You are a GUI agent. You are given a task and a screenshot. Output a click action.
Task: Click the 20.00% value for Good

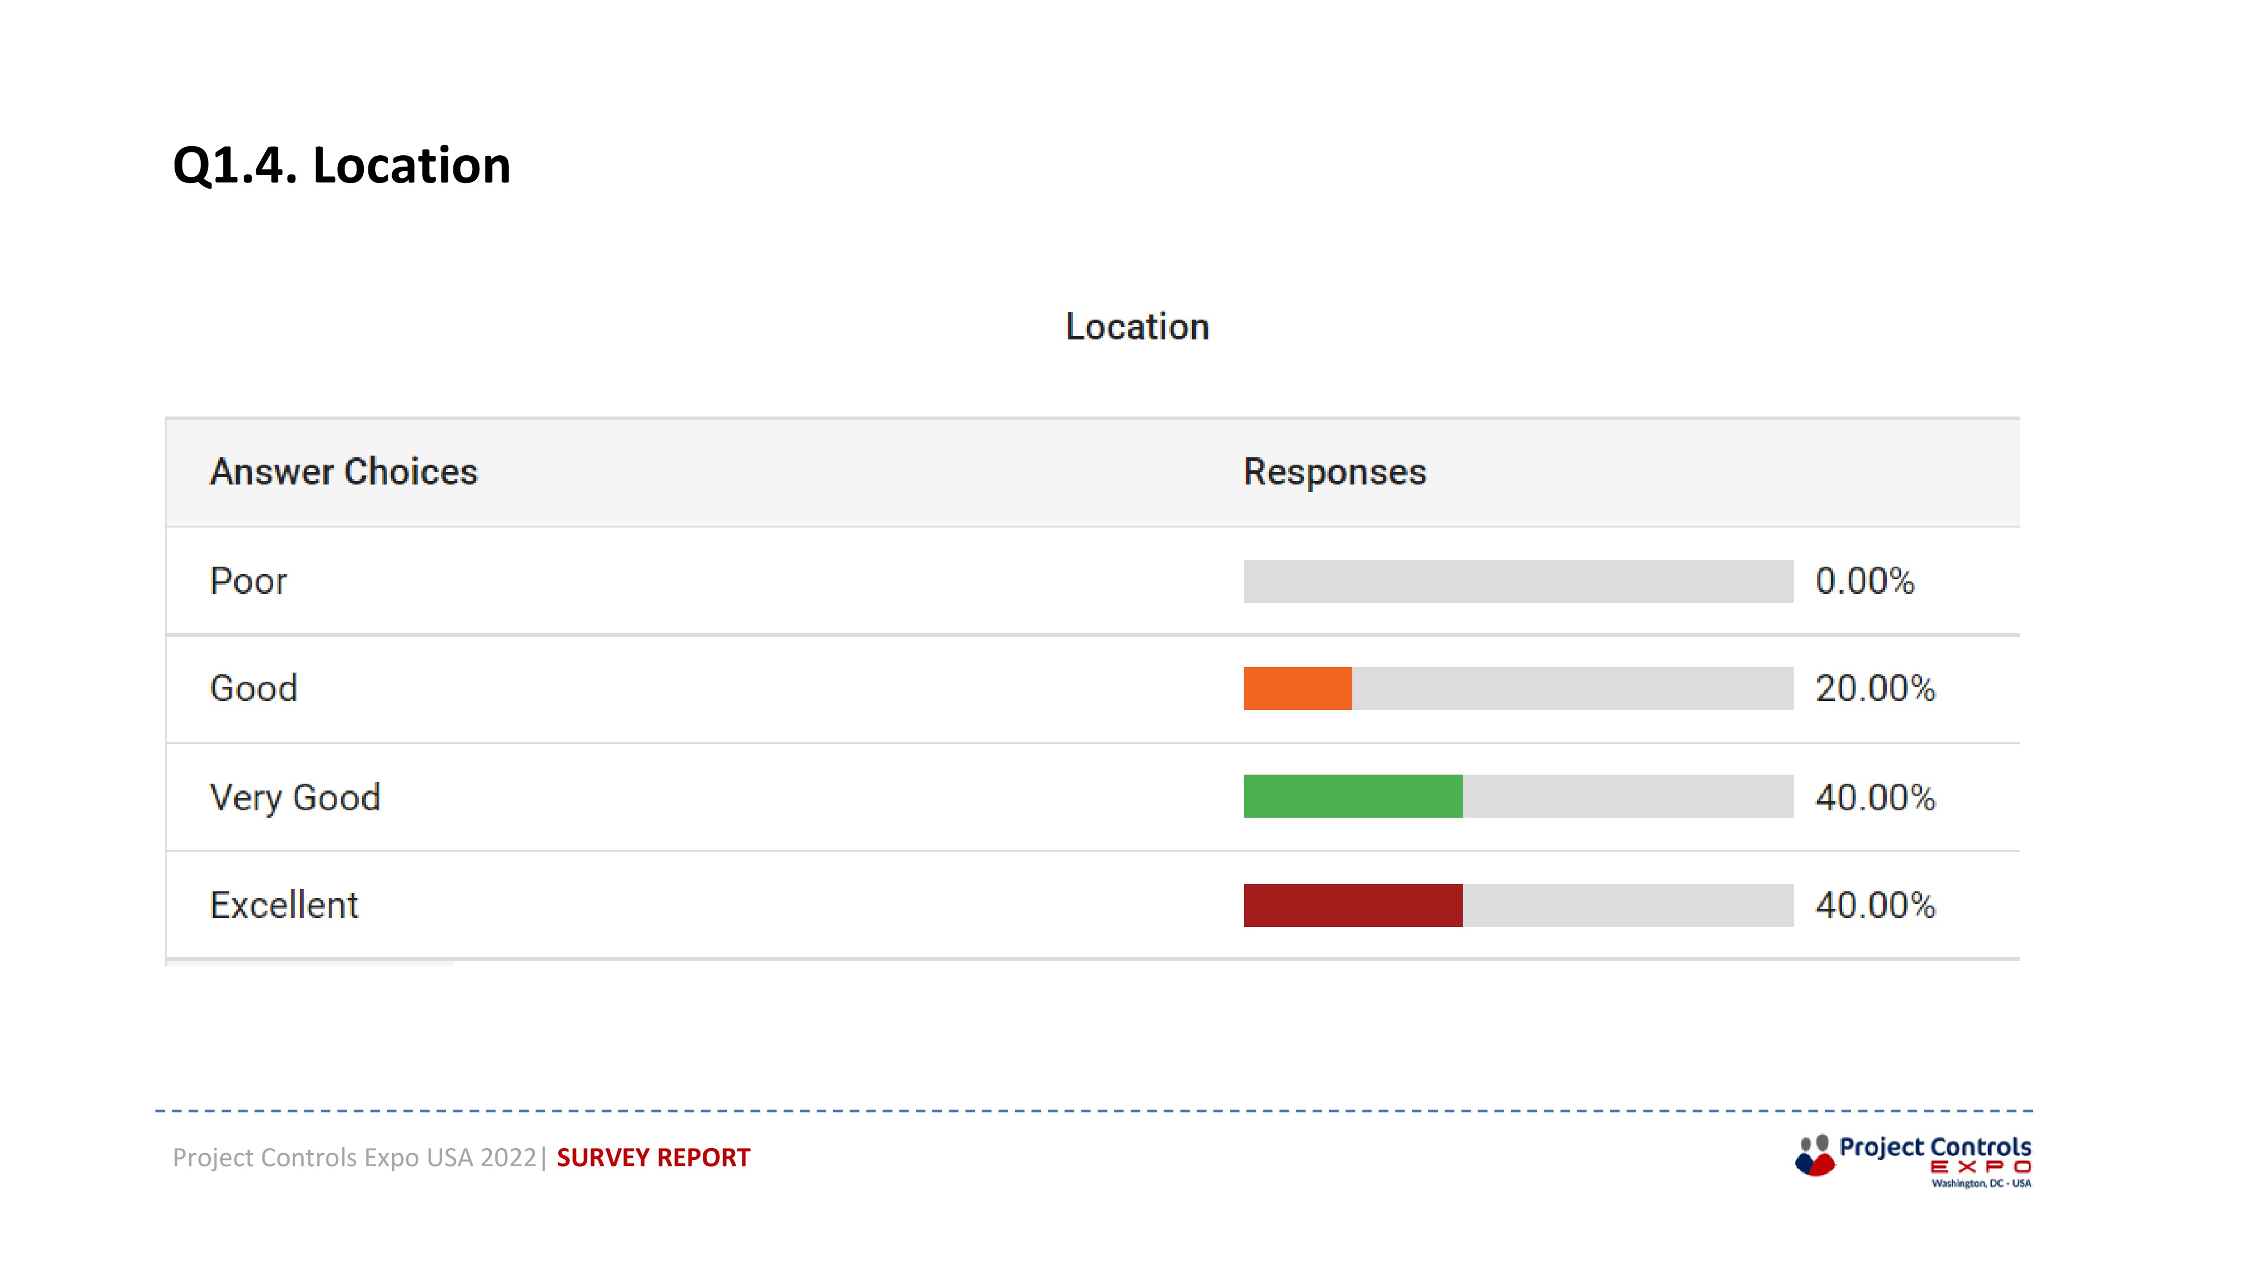(x=1875, y=688)
